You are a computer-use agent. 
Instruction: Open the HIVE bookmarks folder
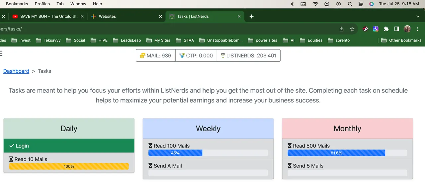pyautogui.click(x=99, y=40)
